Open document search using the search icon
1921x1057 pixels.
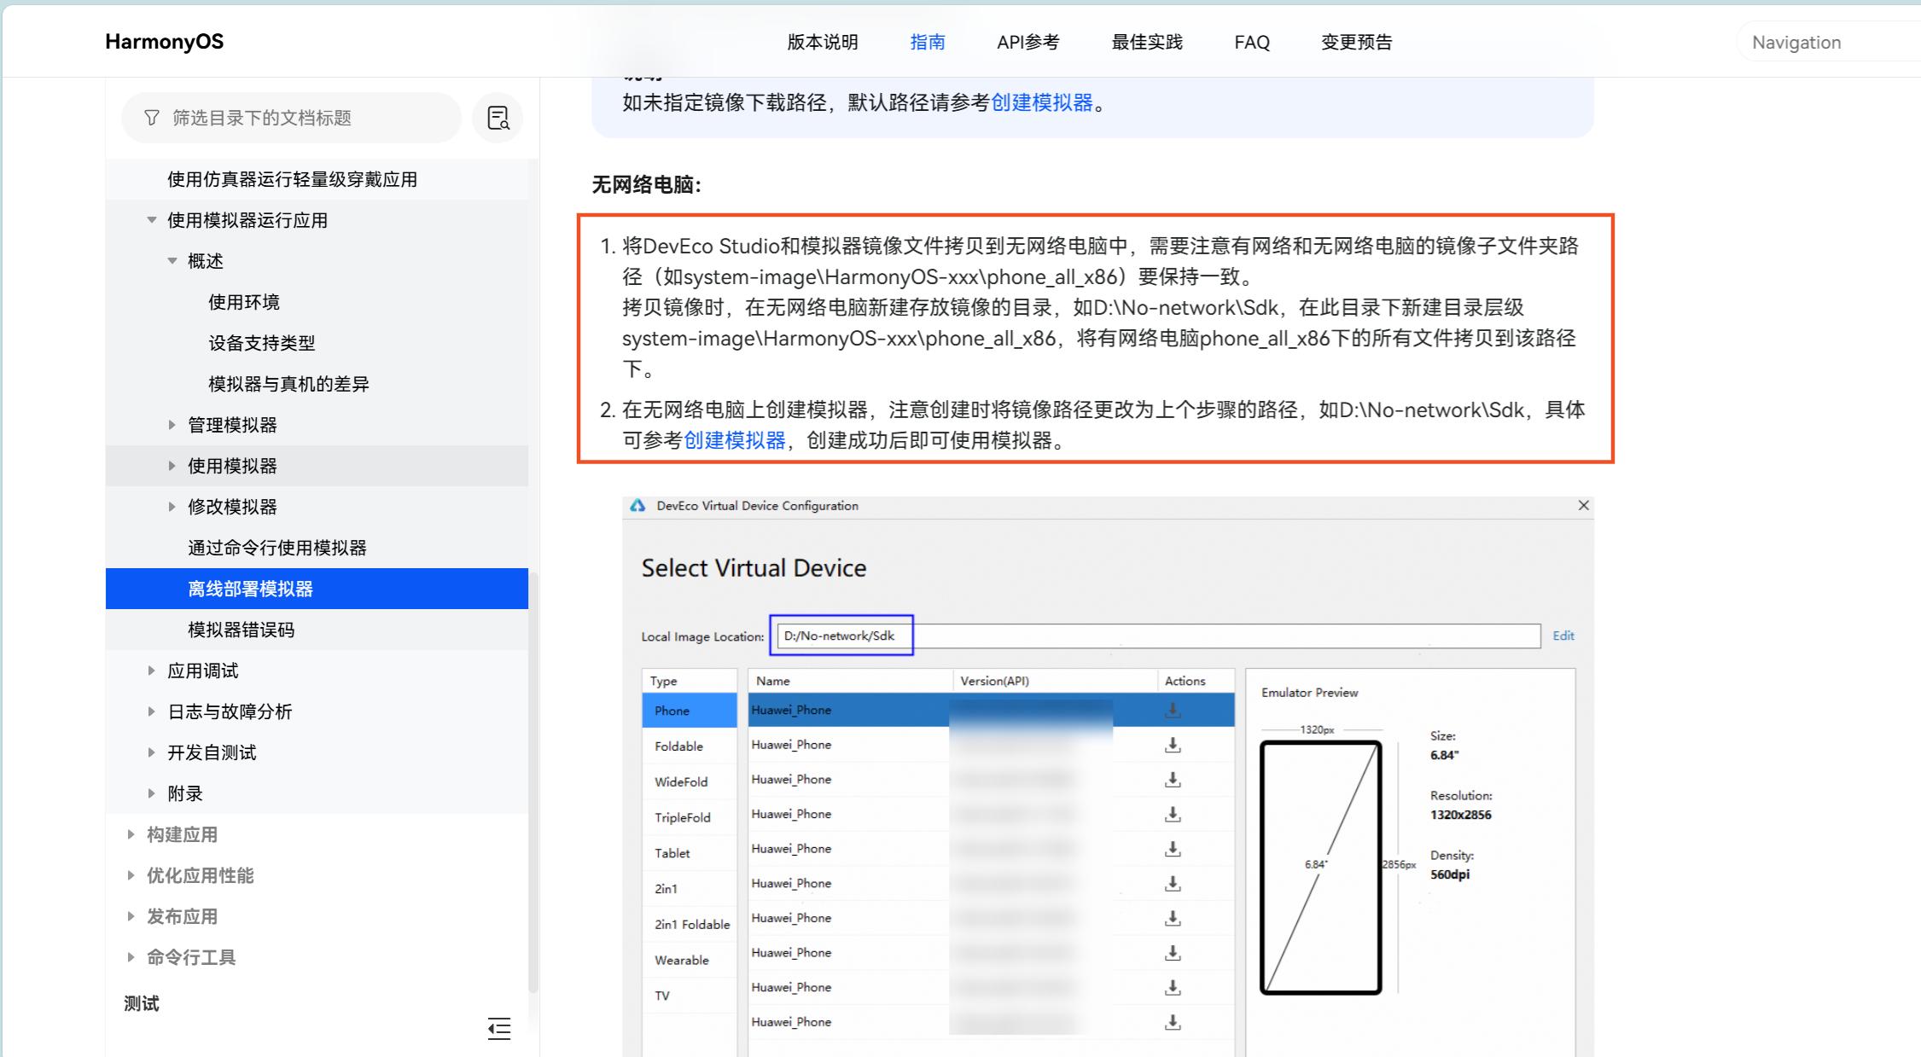(498, 117)
